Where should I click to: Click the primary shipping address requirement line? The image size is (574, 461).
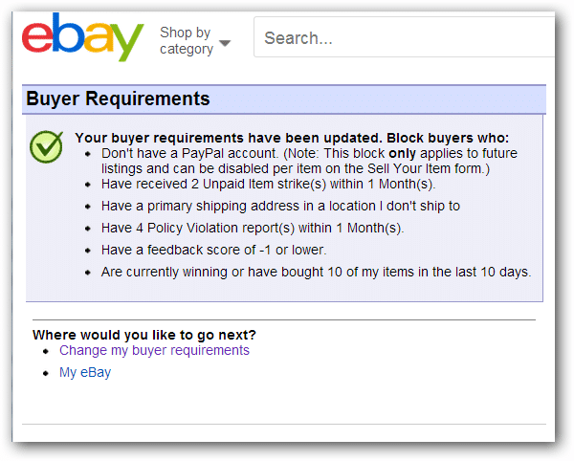[281, 206]
